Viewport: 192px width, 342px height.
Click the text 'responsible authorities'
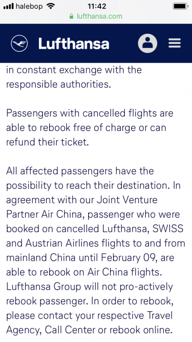click(58, 85)
